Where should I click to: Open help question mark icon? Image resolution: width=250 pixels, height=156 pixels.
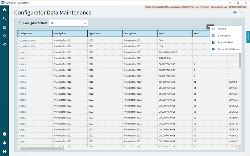tap(4, 134)
